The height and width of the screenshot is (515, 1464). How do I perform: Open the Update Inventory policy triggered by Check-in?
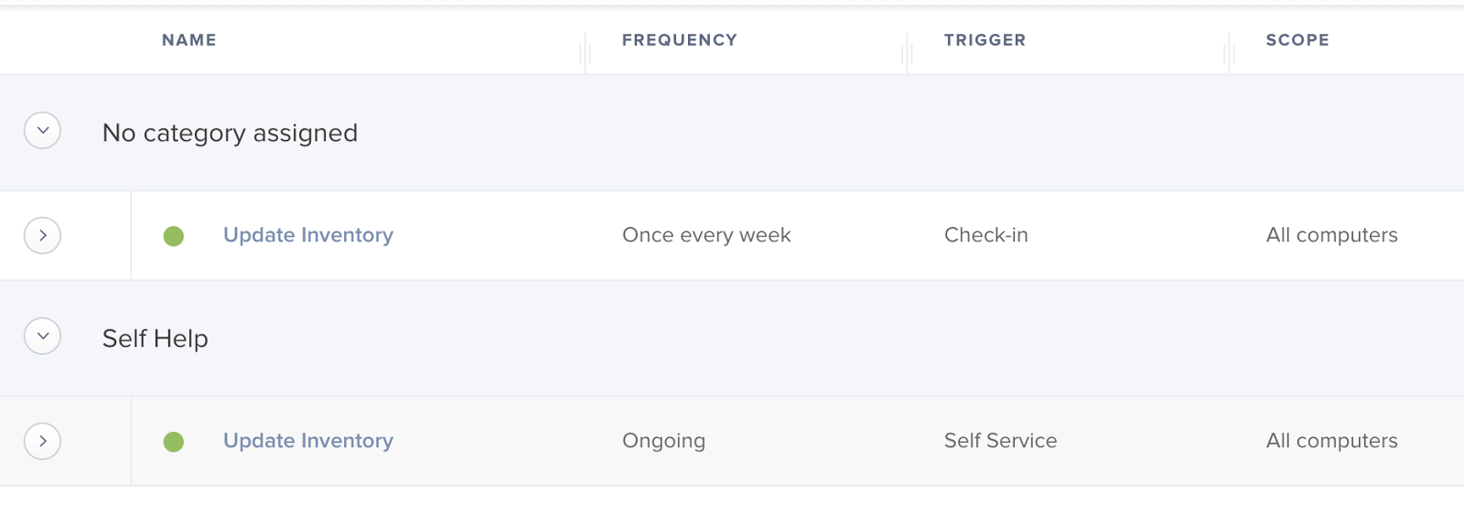(308, 235)
